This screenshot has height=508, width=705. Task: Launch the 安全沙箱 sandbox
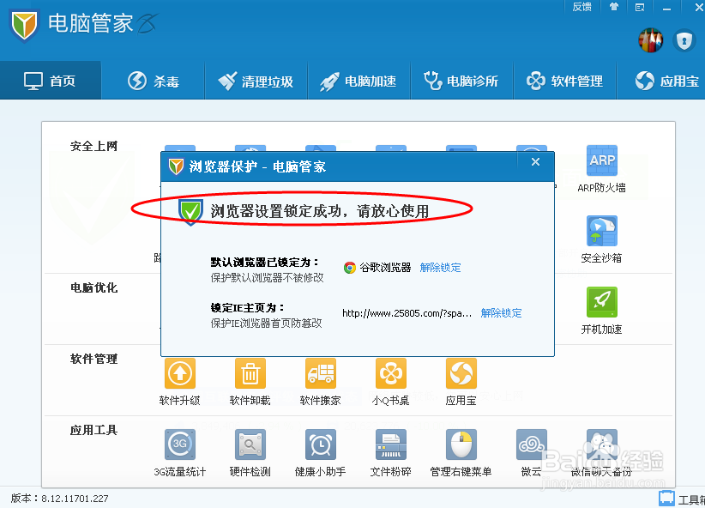tap(601, 232)
